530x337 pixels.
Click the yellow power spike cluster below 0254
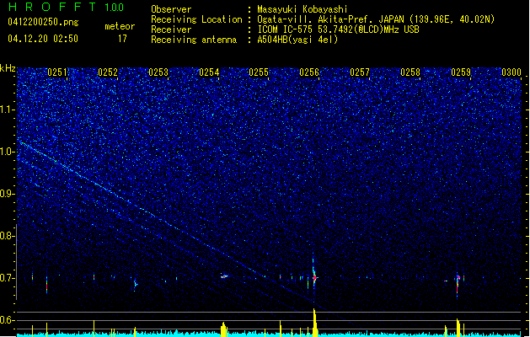(x=223, y=329)
